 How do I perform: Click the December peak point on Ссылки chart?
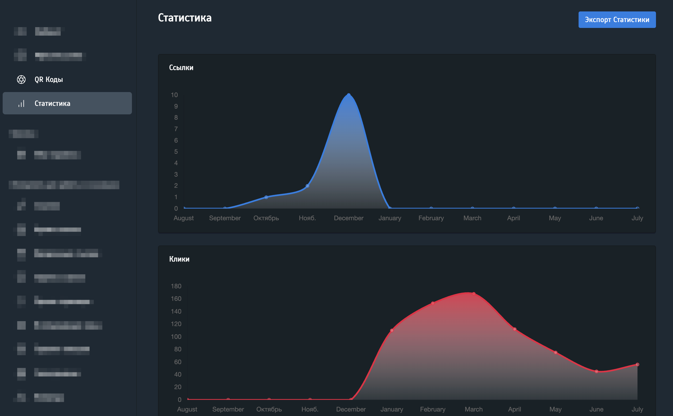coord(349,95)
